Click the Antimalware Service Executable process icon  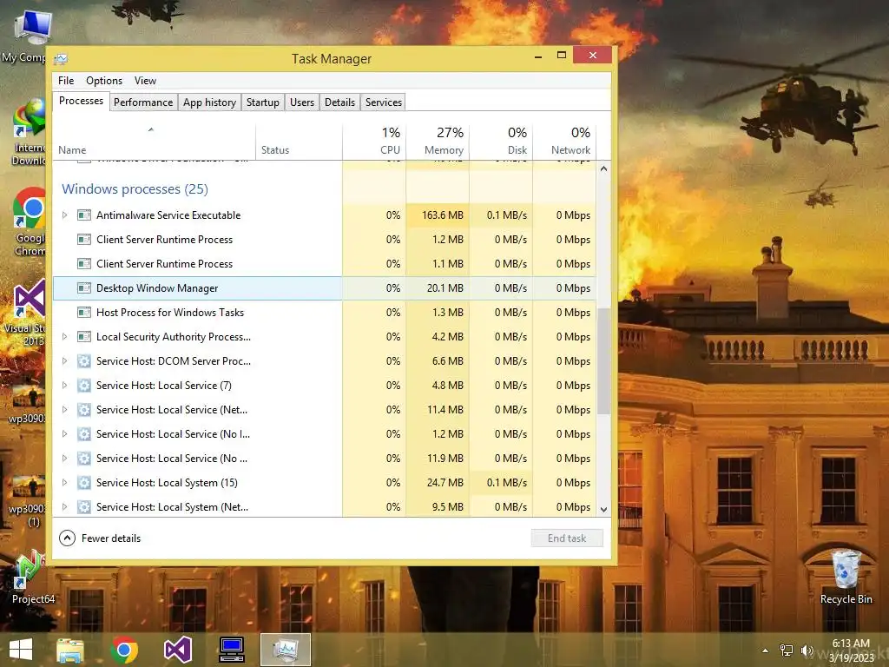pos(84,215)
